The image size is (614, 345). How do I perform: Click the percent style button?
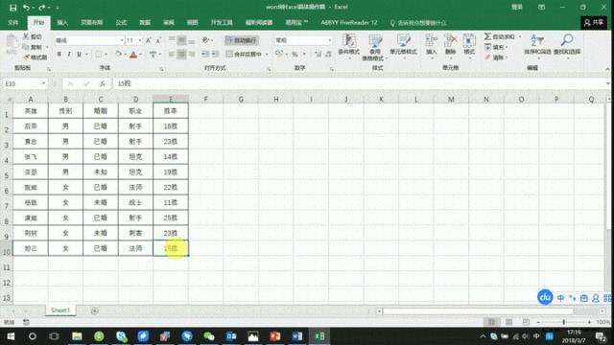click(x=295, y=54)
